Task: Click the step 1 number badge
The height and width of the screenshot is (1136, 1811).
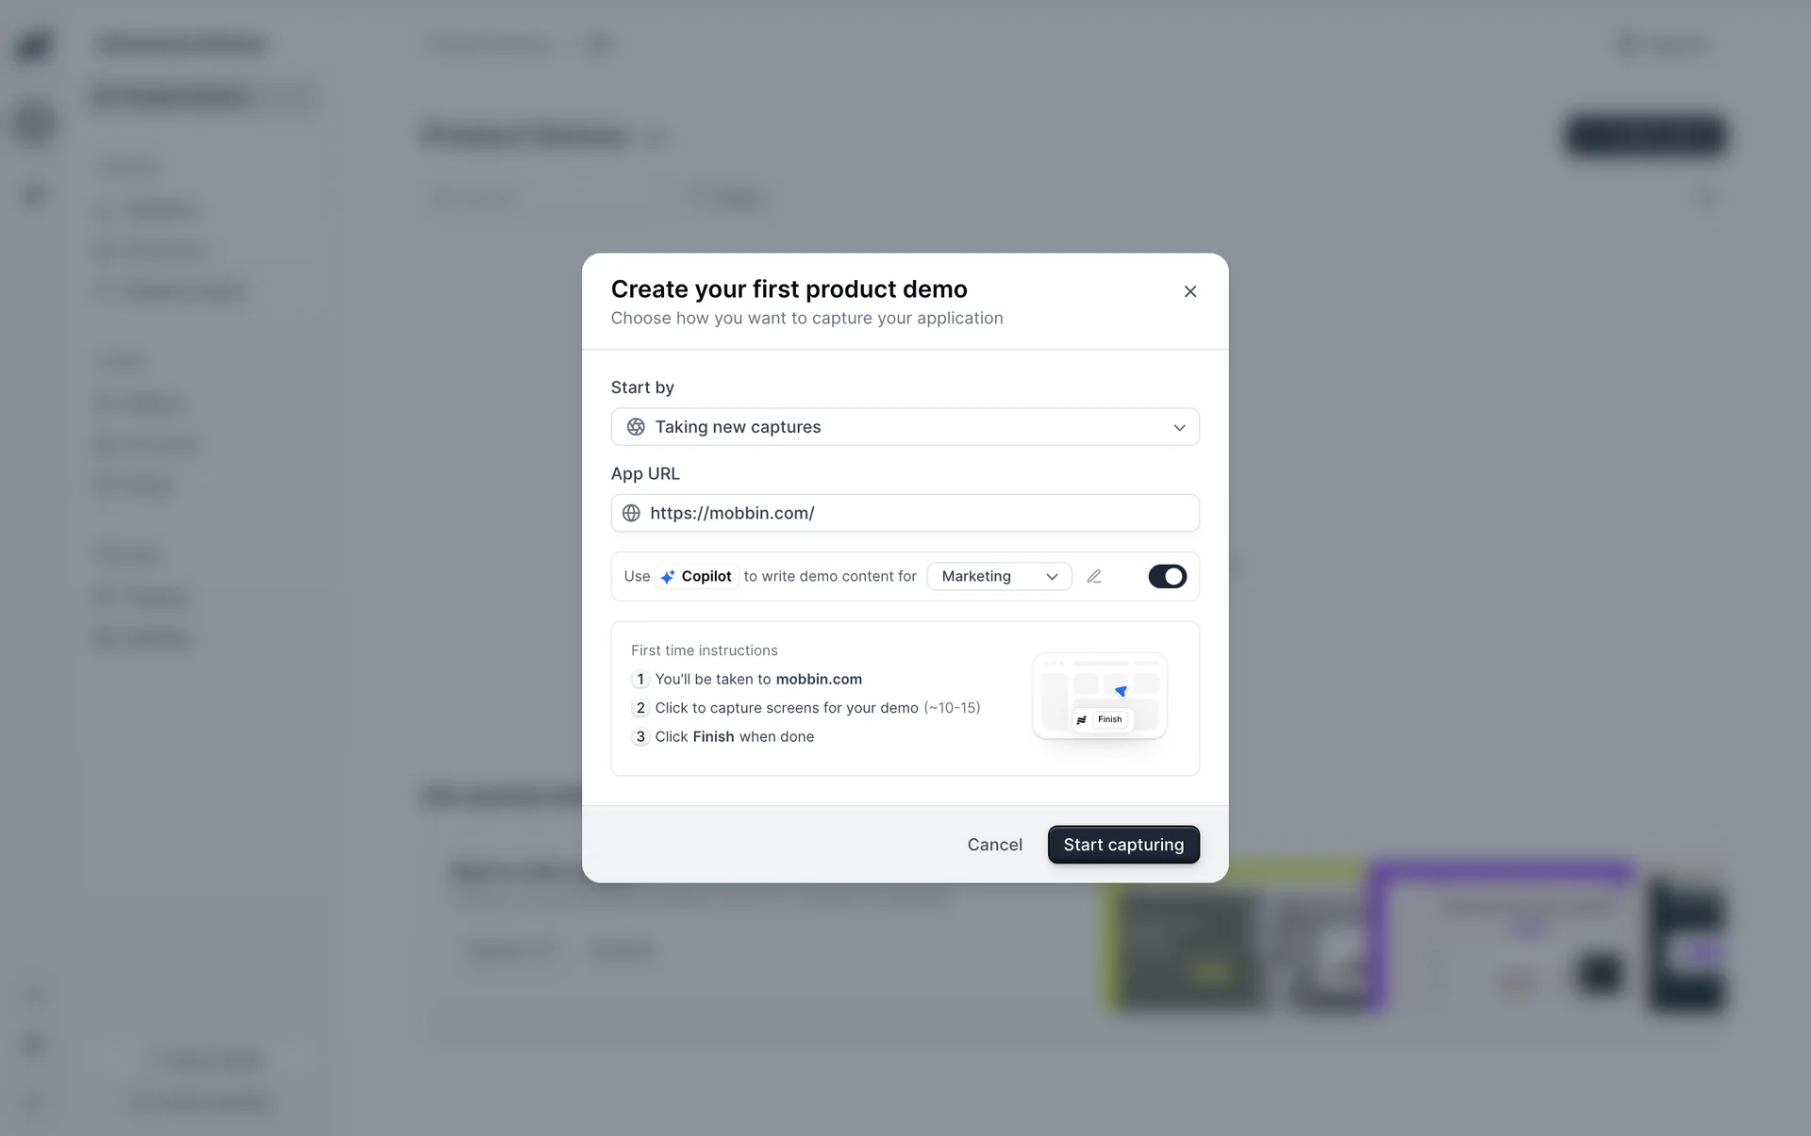Action: click(x=640, y=679)
